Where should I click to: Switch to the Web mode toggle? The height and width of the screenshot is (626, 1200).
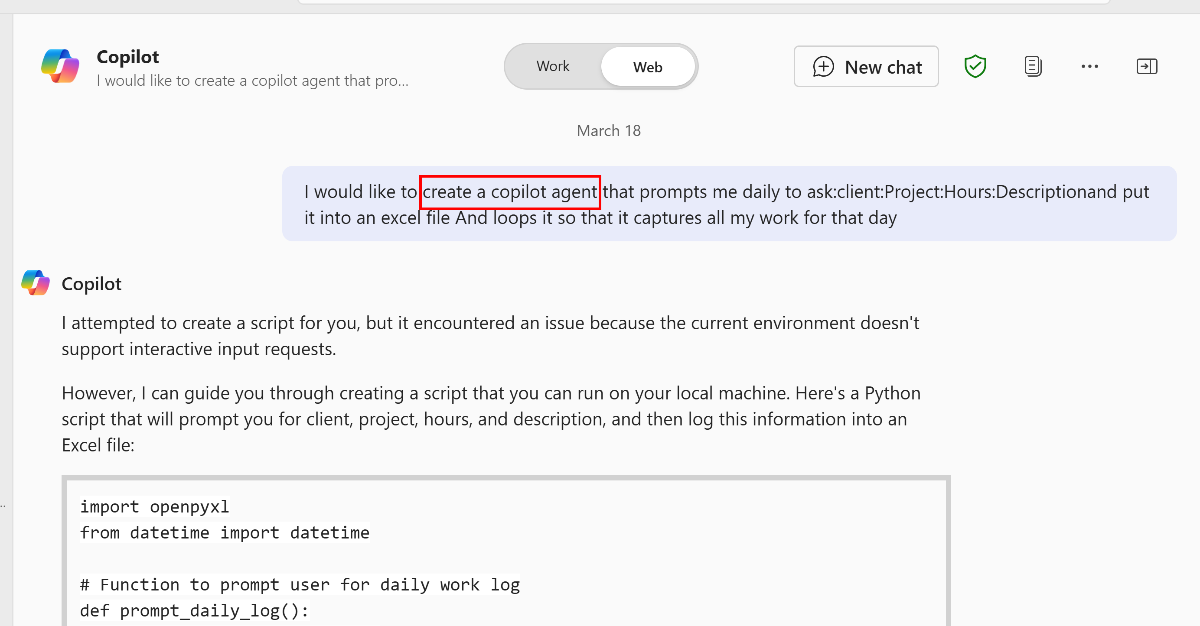[x=647, y=67]
